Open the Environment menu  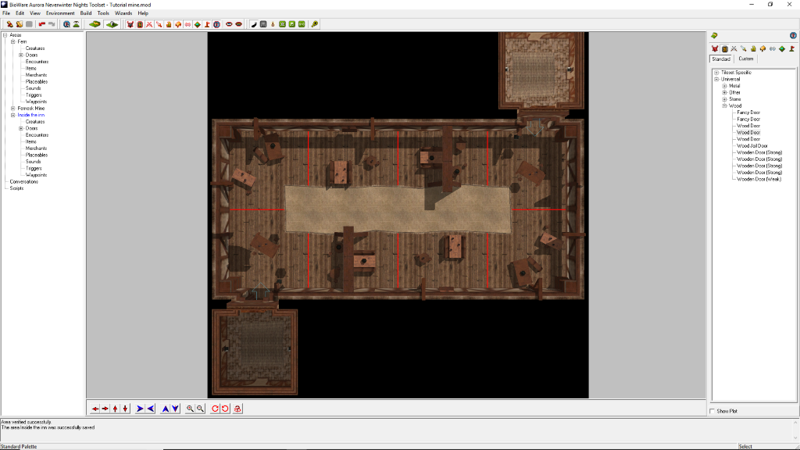coord(60,13)
